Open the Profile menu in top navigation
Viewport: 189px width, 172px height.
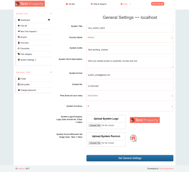tap(125, 4)
